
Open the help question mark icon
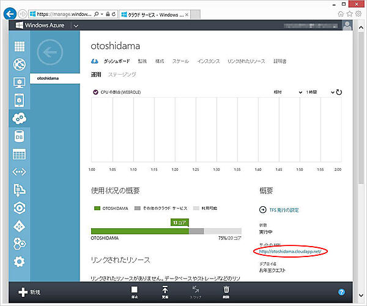pos(341,293)
